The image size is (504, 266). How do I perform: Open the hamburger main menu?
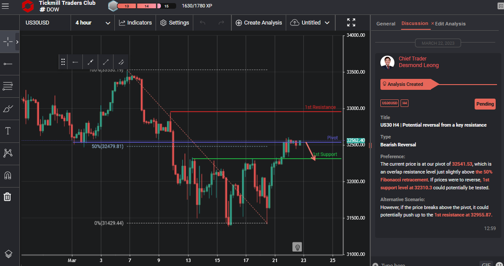pos(5,6)
